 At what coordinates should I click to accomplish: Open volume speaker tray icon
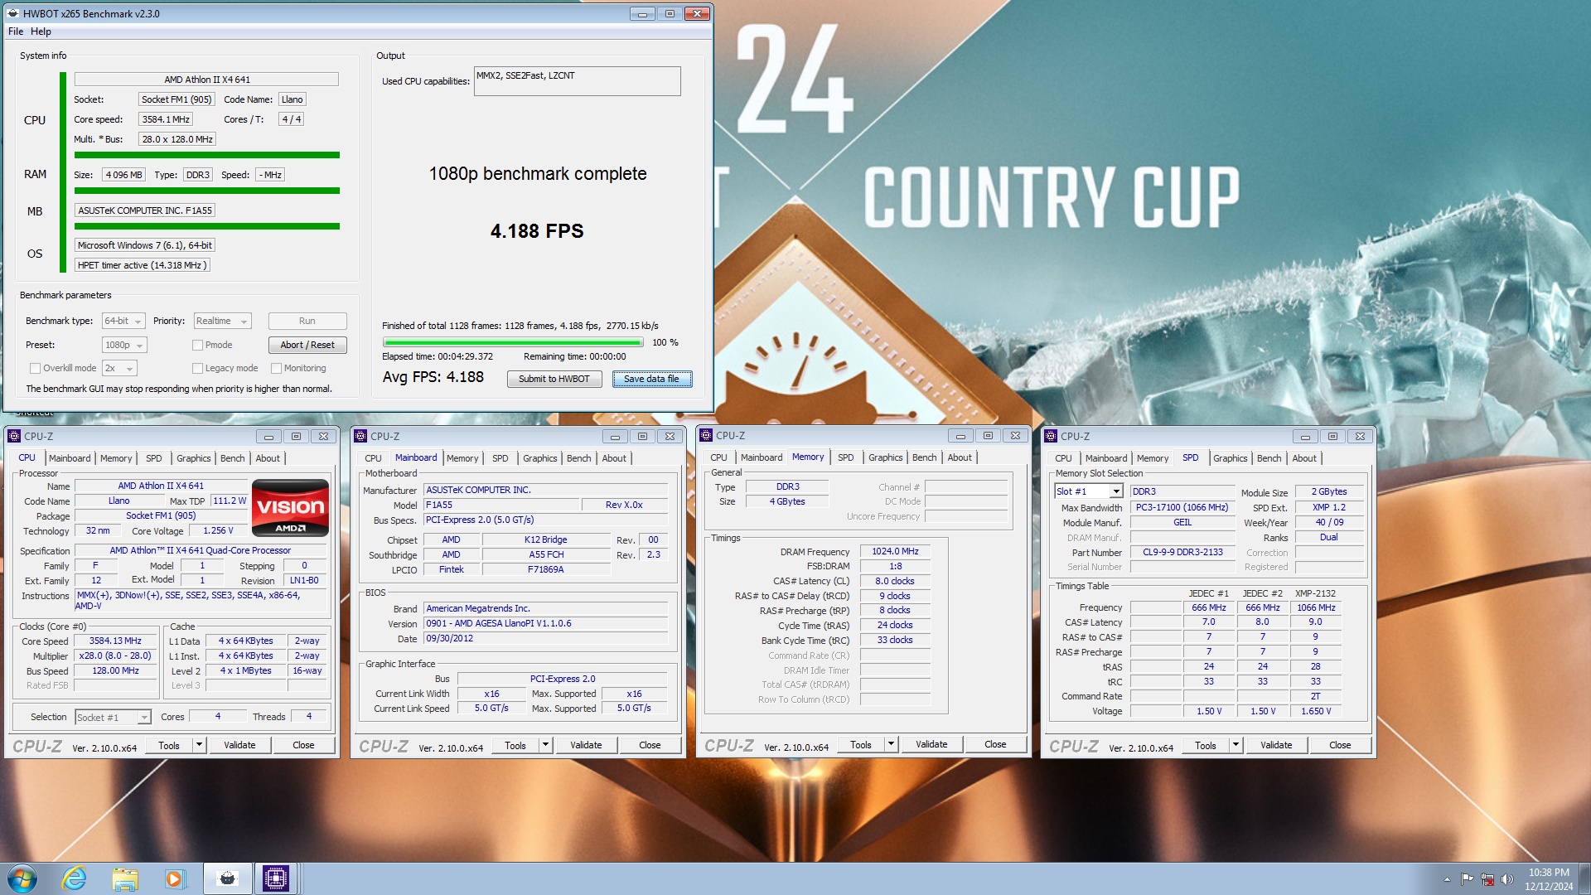coord(1507,879)
